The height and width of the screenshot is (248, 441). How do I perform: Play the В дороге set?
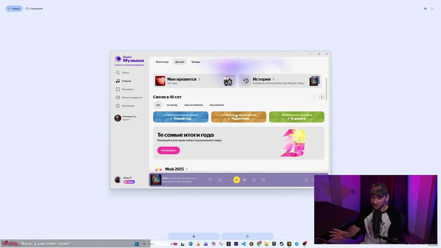point(297,117)
